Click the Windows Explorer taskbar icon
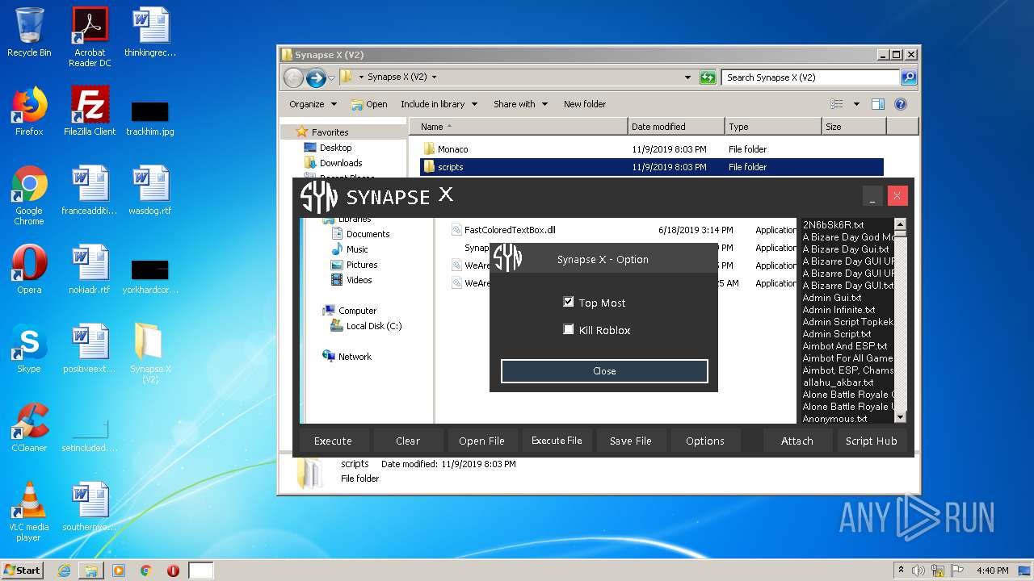1034x581 pixels. click(x=91, y=571)
